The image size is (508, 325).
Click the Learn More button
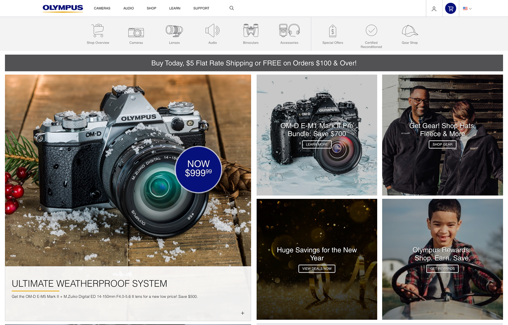(317, 144)
